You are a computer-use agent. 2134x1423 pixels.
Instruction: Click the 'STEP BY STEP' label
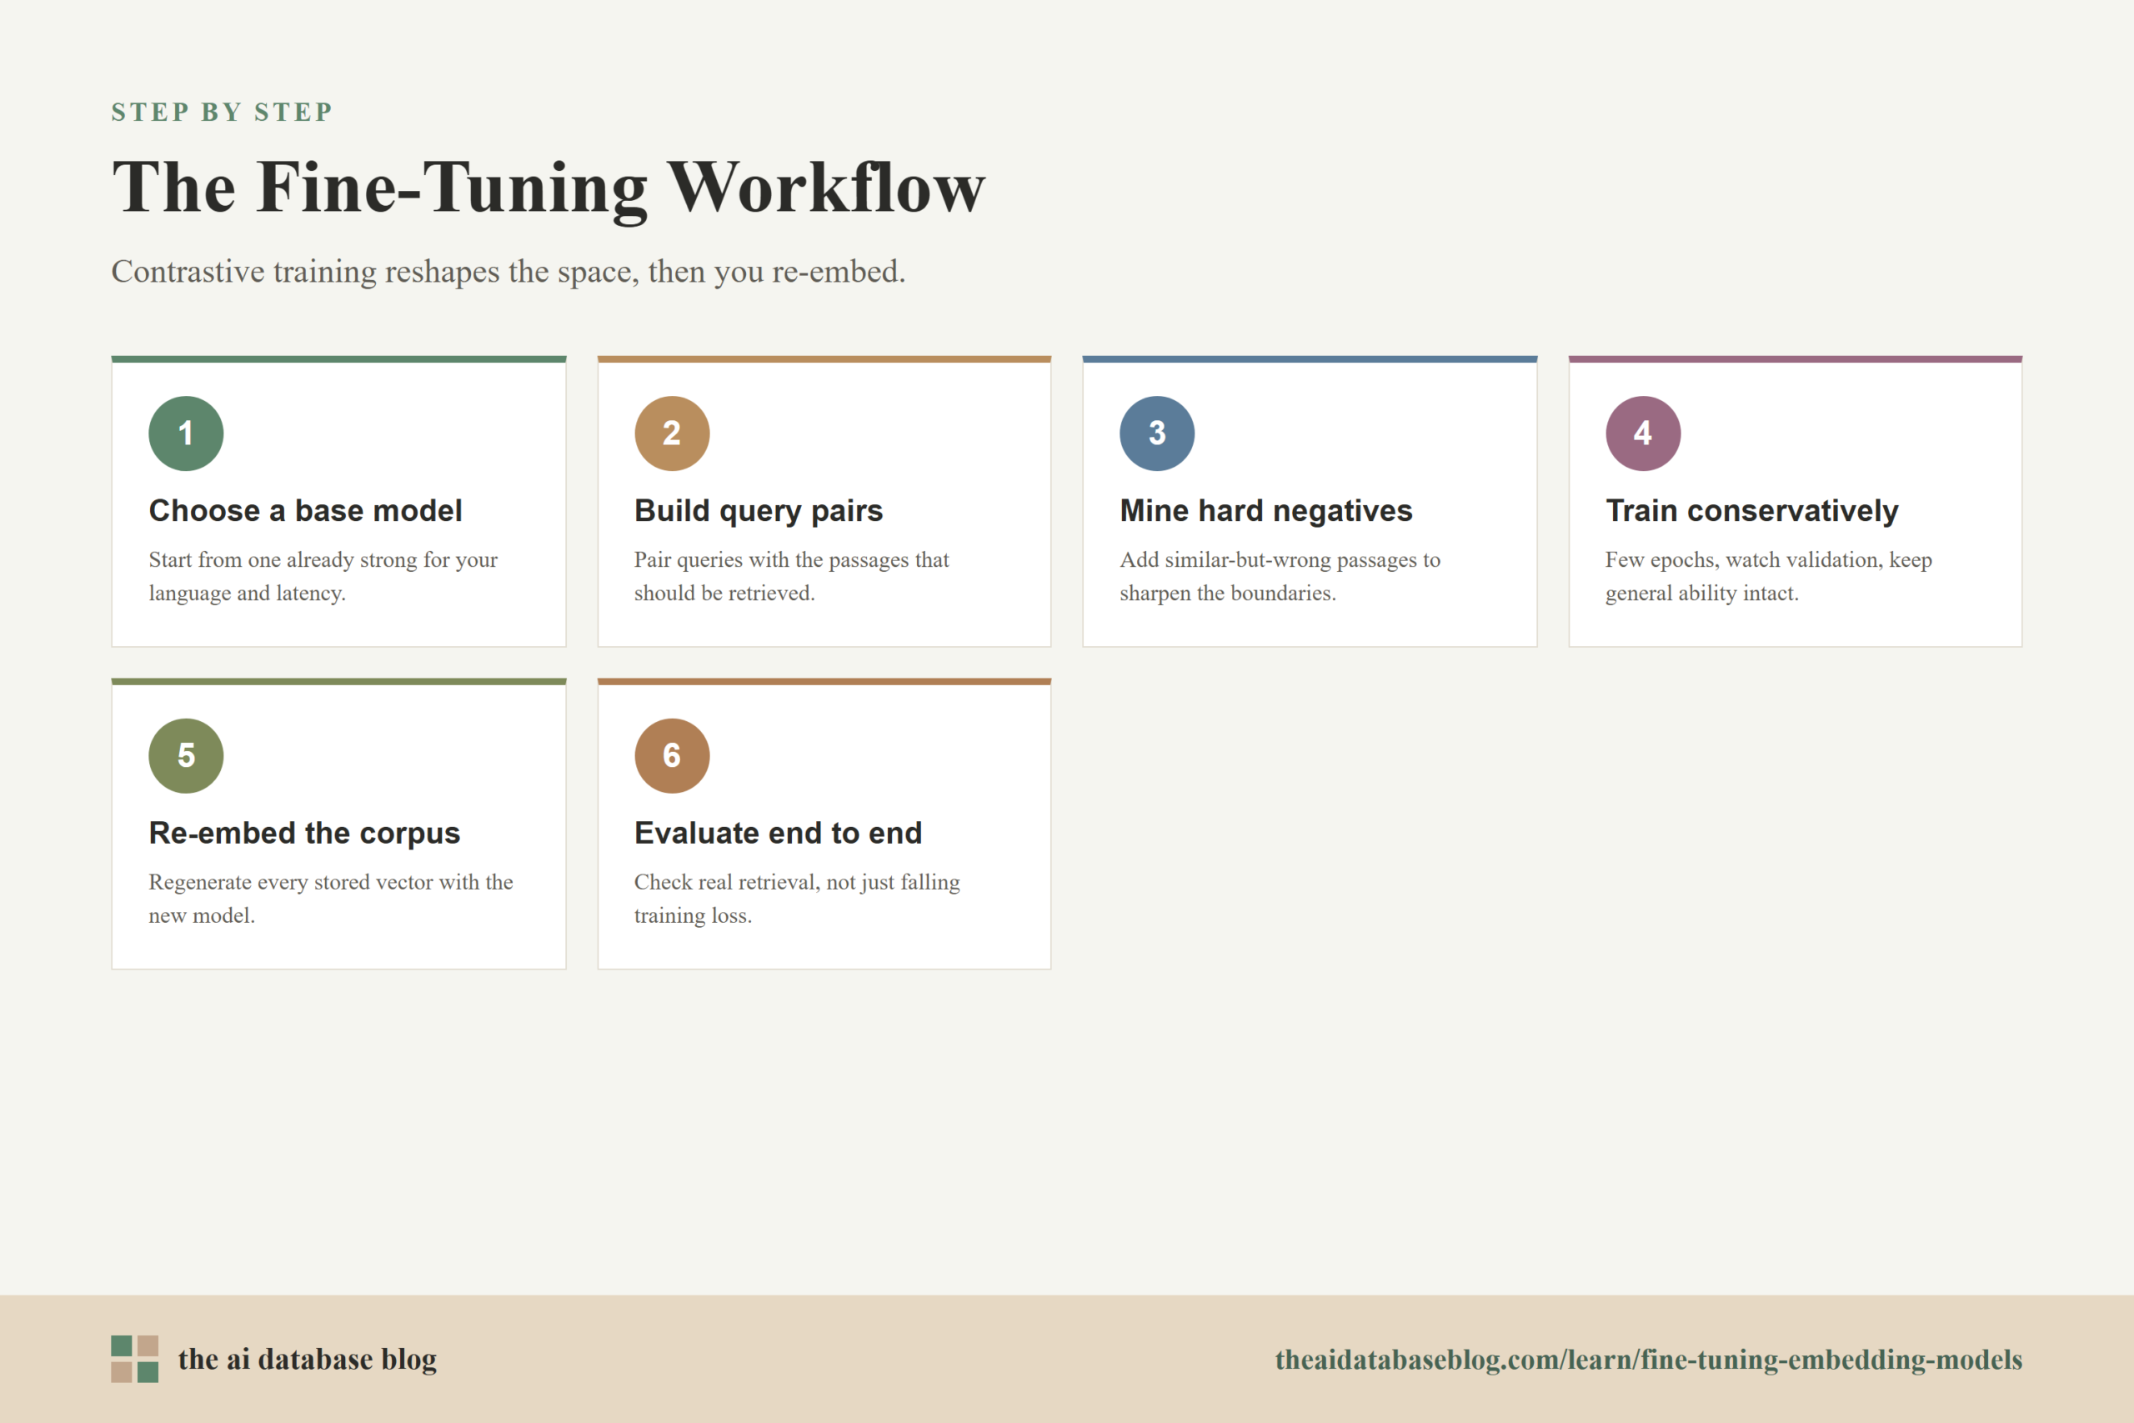point(223,112)
